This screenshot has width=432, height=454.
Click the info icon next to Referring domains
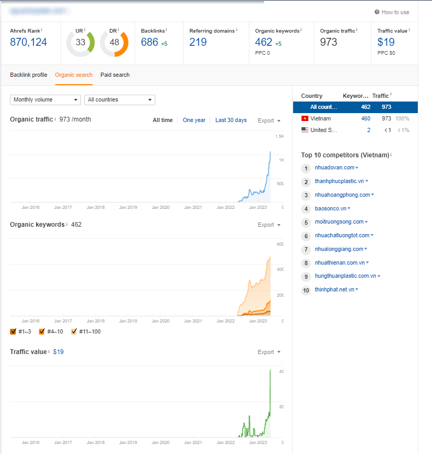coord(237,31)
